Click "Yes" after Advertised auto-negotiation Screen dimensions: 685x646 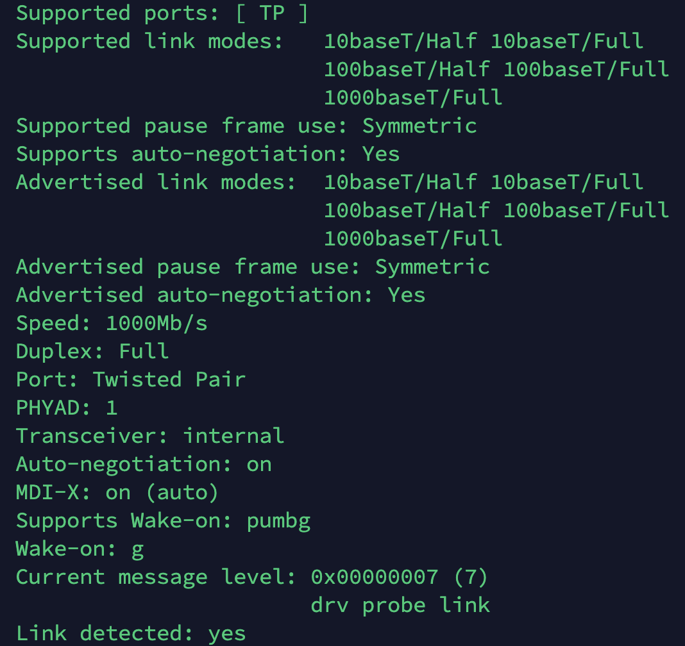point(406,295)
